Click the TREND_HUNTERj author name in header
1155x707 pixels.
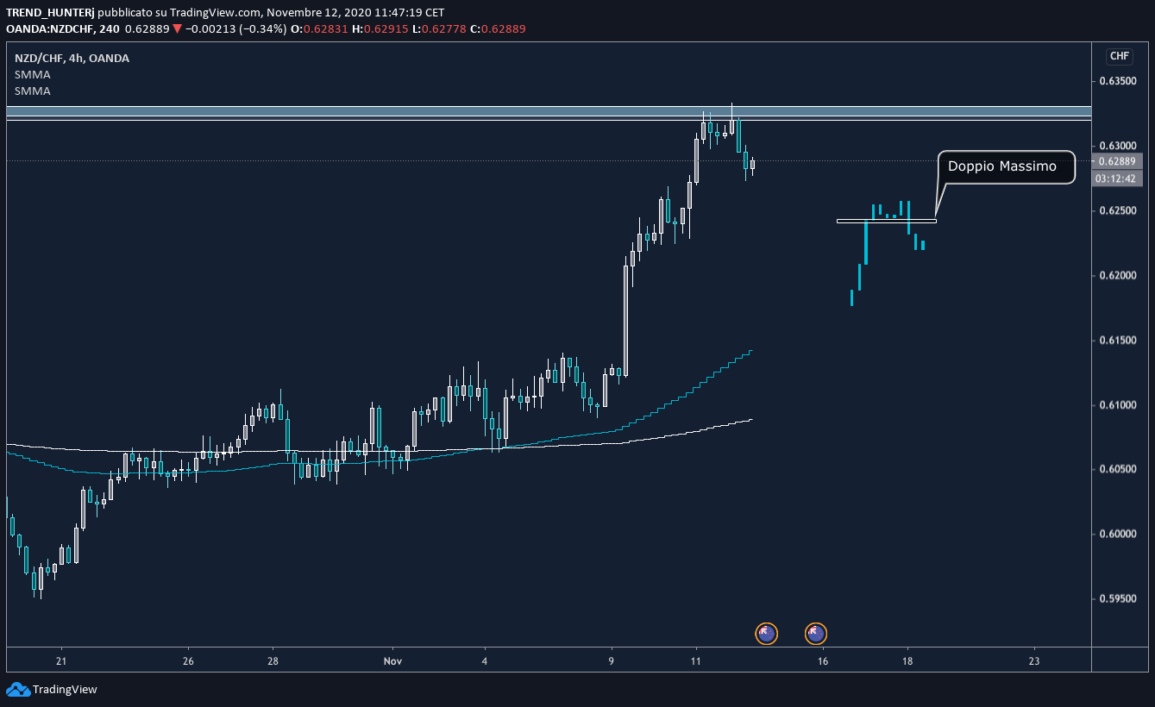pyautogui.click(x=50, y=13)
